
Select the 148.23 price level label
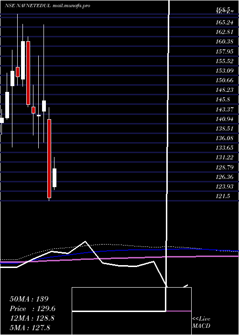pyautogui.click(x=224, y=90)
